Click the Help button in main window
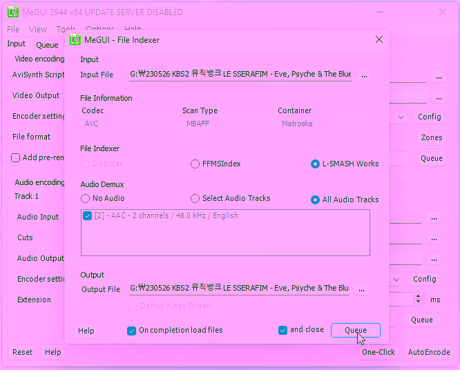Screen dimensions: 460x370 52,352
